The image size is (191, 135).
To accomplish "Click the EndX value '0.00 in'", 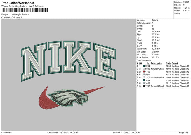I will point(155,43).
